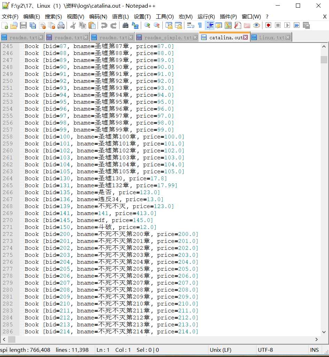
Task: Click the Save recorded macro icon
Action: click(306, 25)
